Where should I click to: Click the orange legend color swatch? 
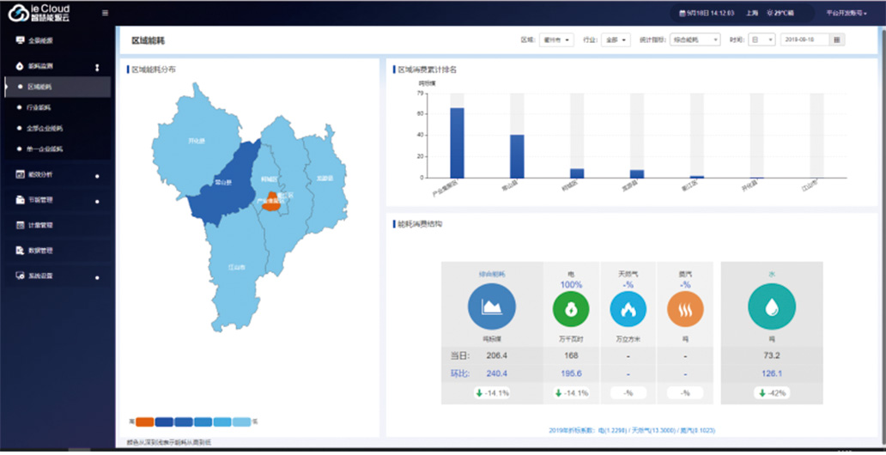coord(144,422)
